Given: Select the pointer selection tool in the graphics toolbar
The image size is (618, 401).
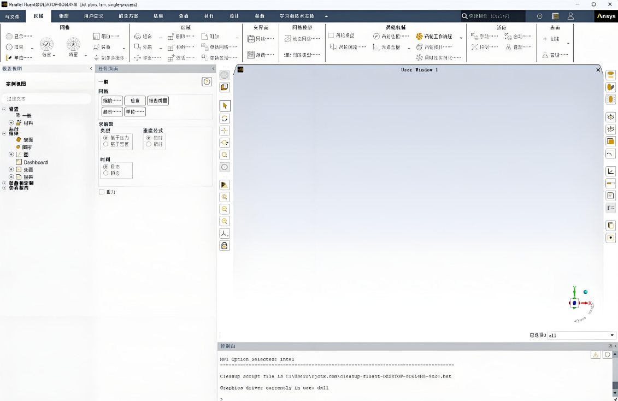Looking at the screenshot, I should tap(225, 106).
